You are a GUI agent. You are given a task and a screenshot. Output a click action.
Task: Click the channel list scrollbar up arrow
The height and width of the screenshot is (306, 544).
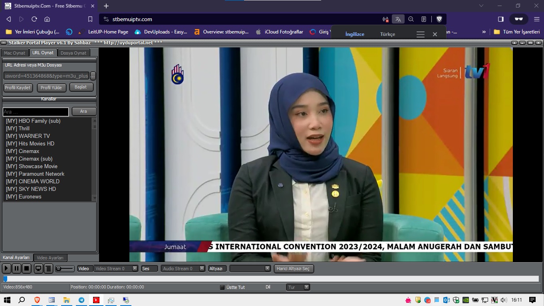point(94,120)
